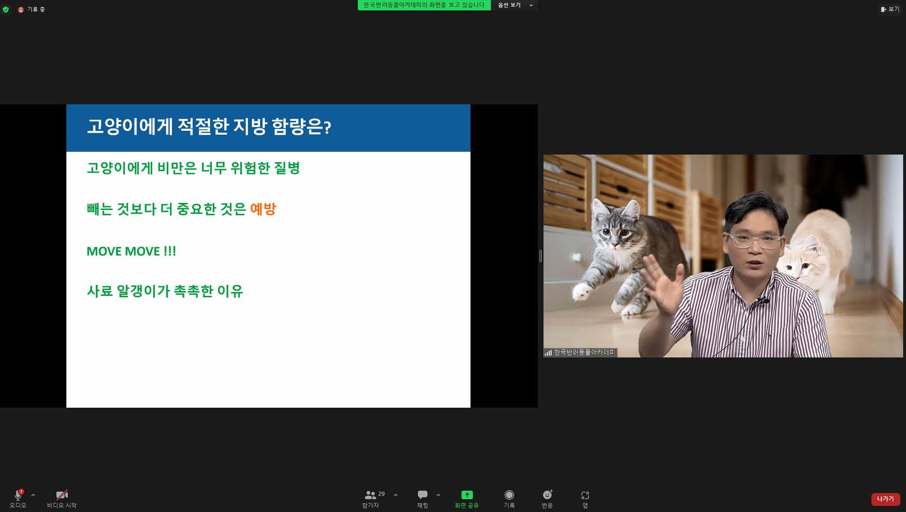Click the participant count 29
The image size is (906, 512).
381,494
